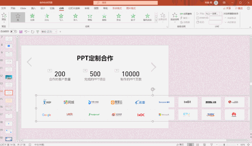This screenshot has height=146, width=252.
Task: Apply the 飞入 fly-in animation effect
Action: pyautogui.click(x=61, y=17)
